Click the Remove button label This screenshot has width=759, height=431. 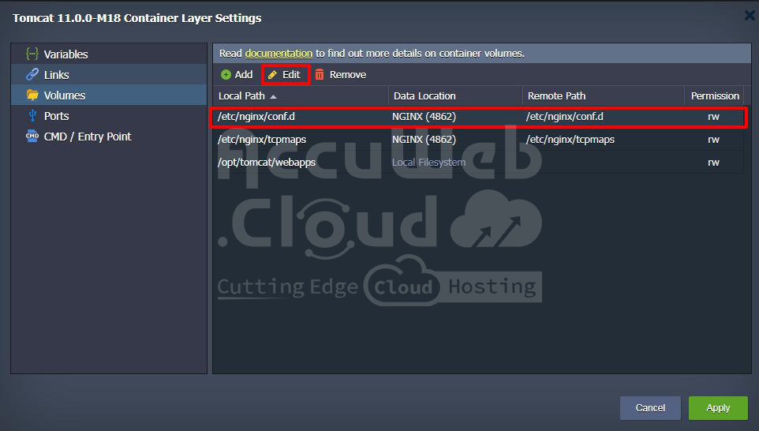tap(348, 74)
